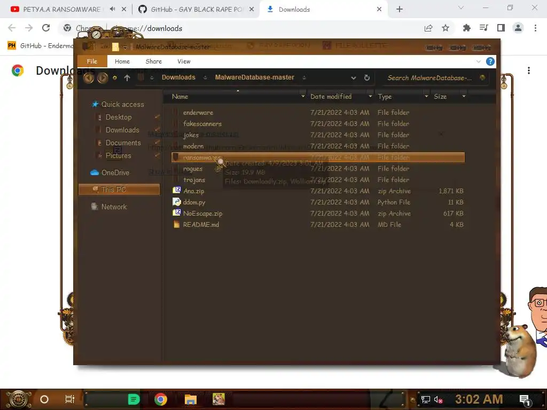This screenshot has width=547, height=410.
Task: Bookmark this page with star icon
Action: pyautogui.click(x=445, y=28)
